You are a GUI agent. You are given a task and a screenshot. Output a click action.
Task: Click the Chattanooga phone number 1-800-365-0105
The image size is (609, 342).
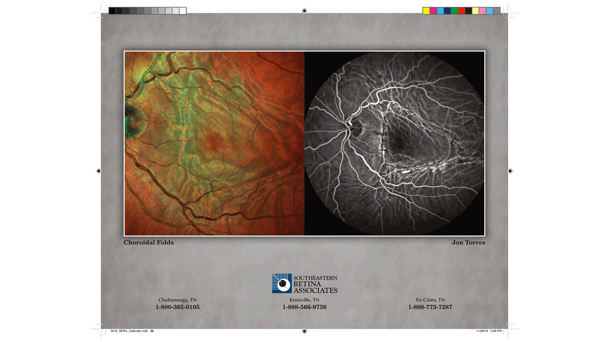tap(177, 307)
